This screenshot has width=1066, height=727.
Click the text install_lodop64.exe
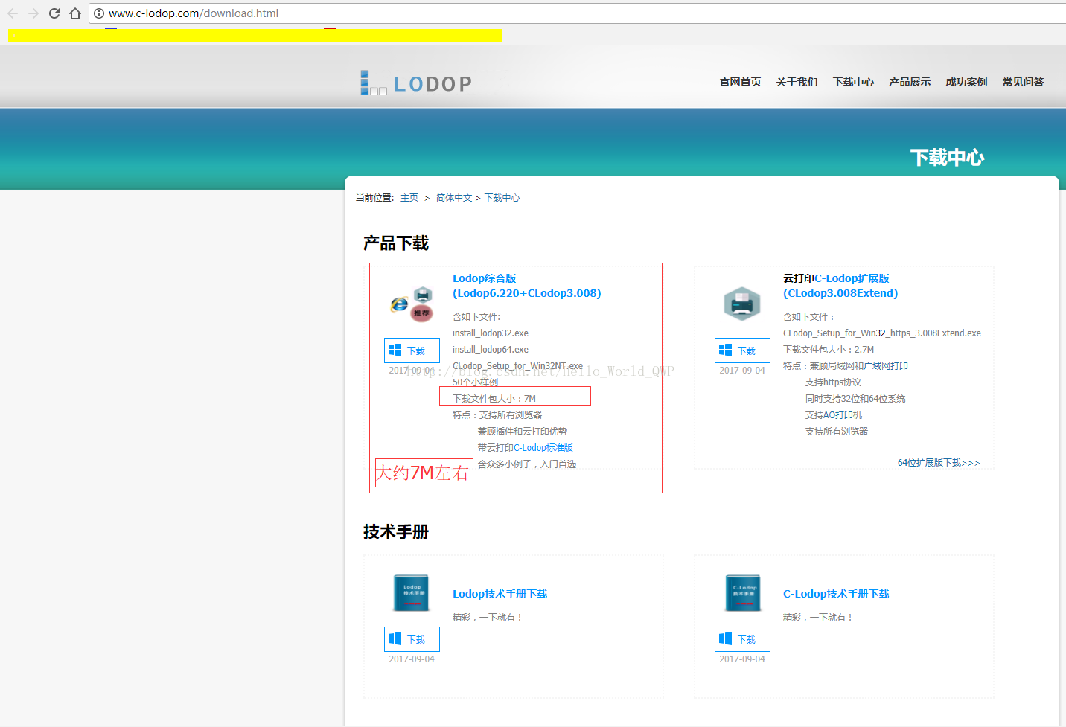[x=491, y=350]
